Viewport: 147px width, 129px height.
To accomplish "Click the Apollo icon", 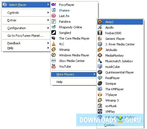I will tap(100, 27).
